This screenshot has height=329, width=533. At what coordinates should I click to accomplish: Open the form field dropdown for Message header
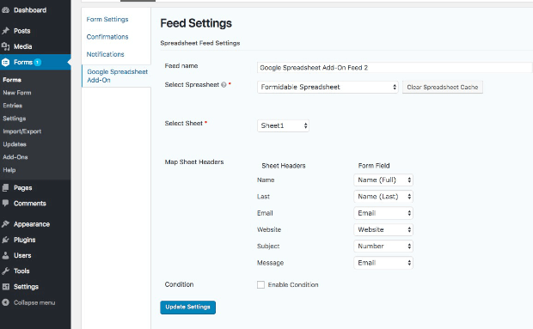pos(383,263)
